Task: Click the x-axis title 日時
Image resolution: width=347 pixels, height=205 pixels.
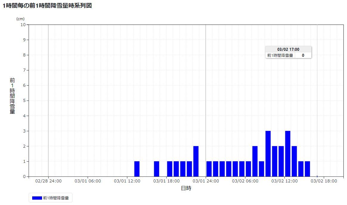Action: [x=186, y=188]
